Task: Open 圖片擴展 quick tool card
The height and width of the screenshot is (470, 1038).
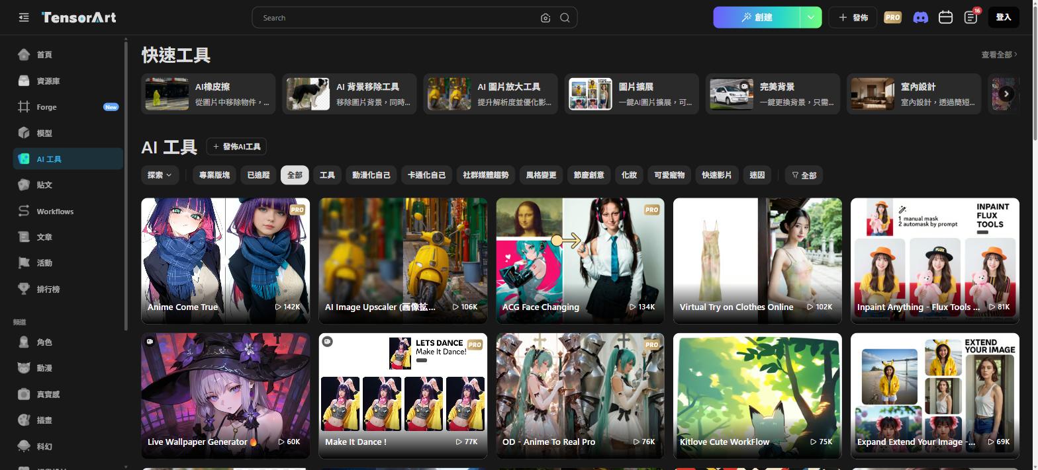Action: [x=632, y=94]
